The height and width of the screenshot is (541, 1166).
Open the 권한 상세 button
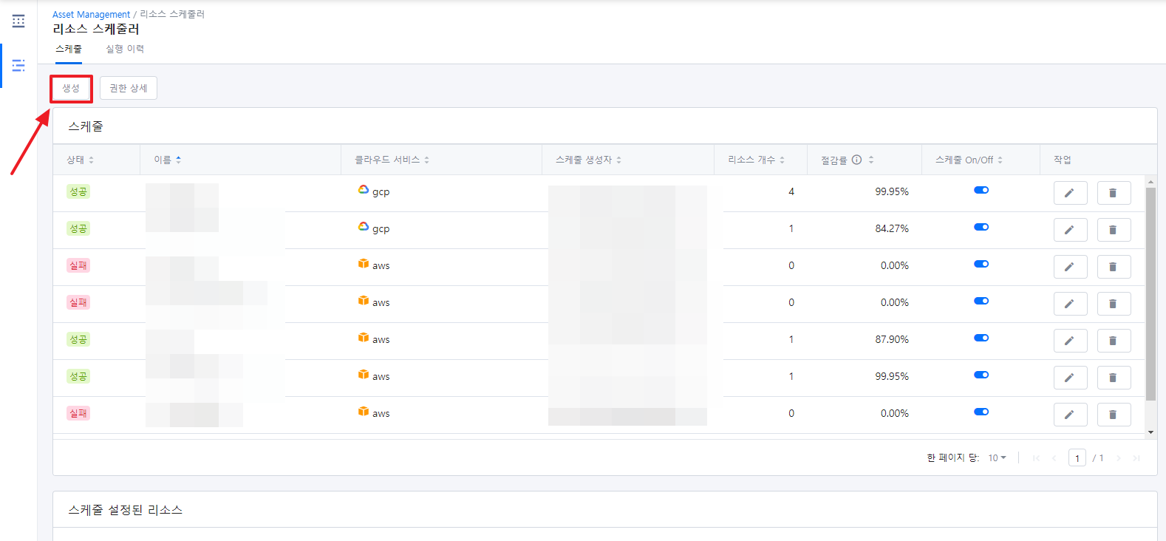click(129, 89)
